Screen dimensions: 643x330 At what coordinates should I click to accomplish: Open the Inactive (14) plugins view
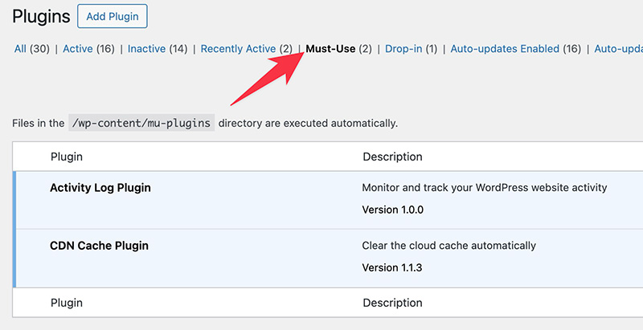pos(158,49)
